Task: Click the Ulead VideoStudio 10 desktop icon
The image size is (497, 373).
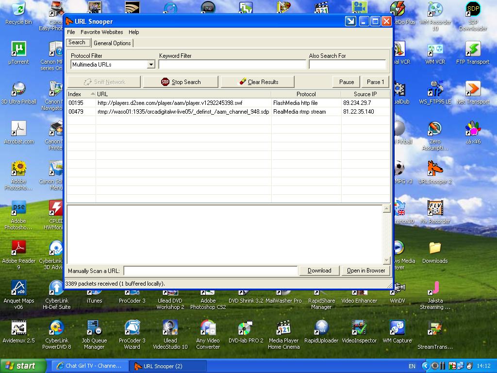Action: tap(170, 335)
